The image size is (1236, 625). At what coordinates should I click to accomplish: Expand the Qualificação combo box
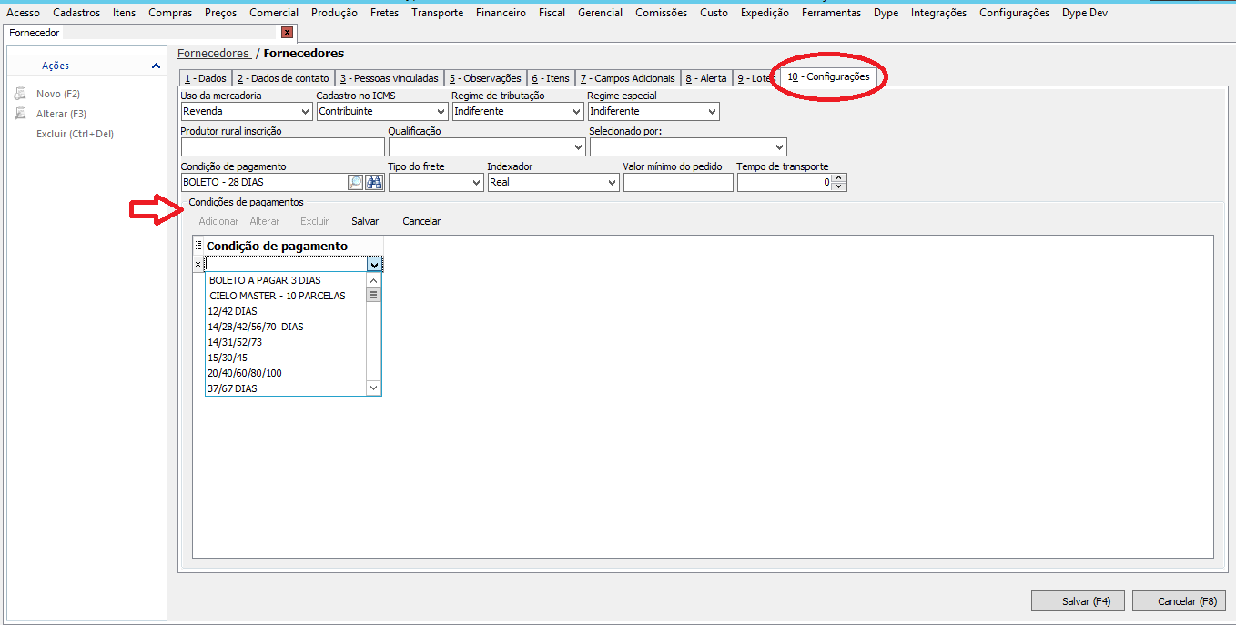coord(579,147)
